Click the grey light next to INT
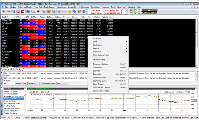The height and width of the screenshot is (120, 199). click(139, 10)
